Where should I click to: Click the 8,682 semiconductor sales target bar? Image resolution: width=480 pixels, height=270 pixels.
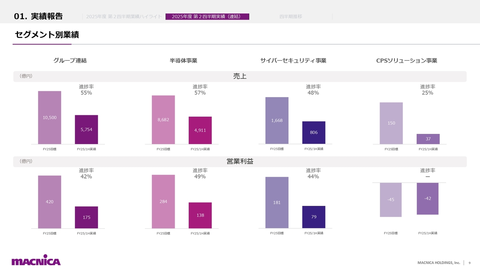point(163,120)
